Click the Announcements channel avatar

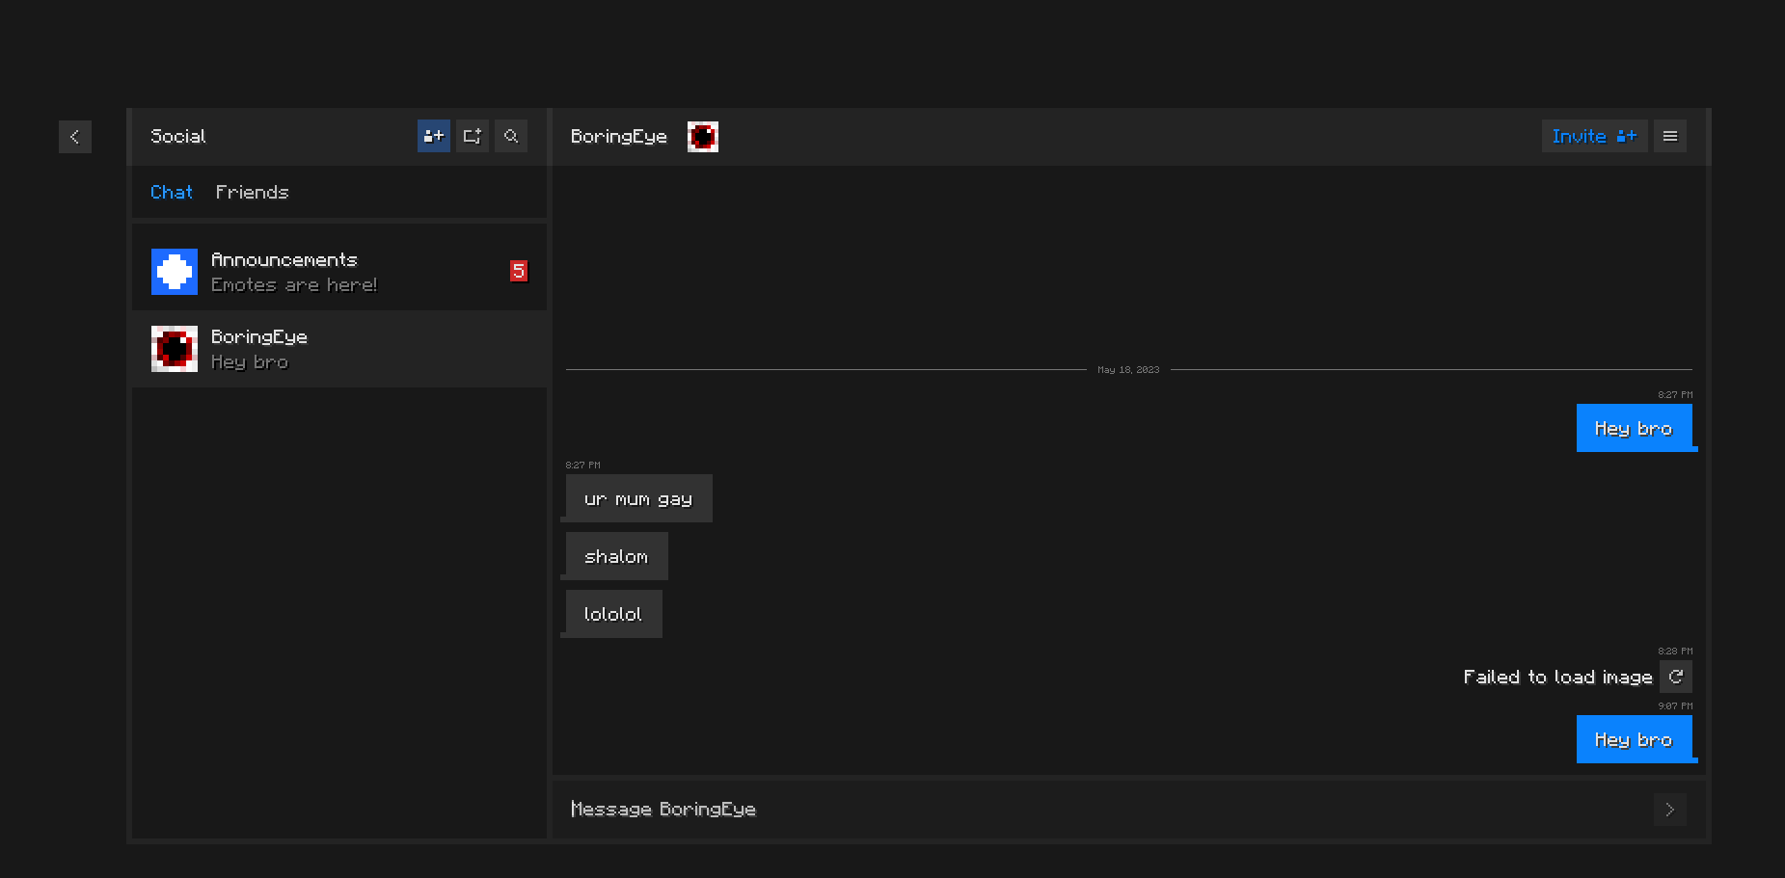tap(175, 272)
